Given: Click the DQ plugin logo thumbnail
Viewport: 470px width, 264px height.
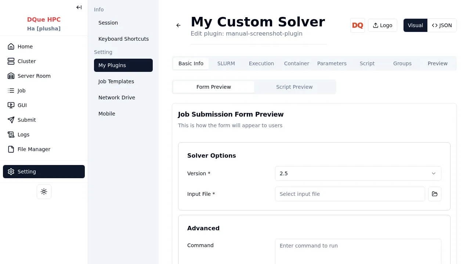Looking at the screenshot, I should [357, 25].
